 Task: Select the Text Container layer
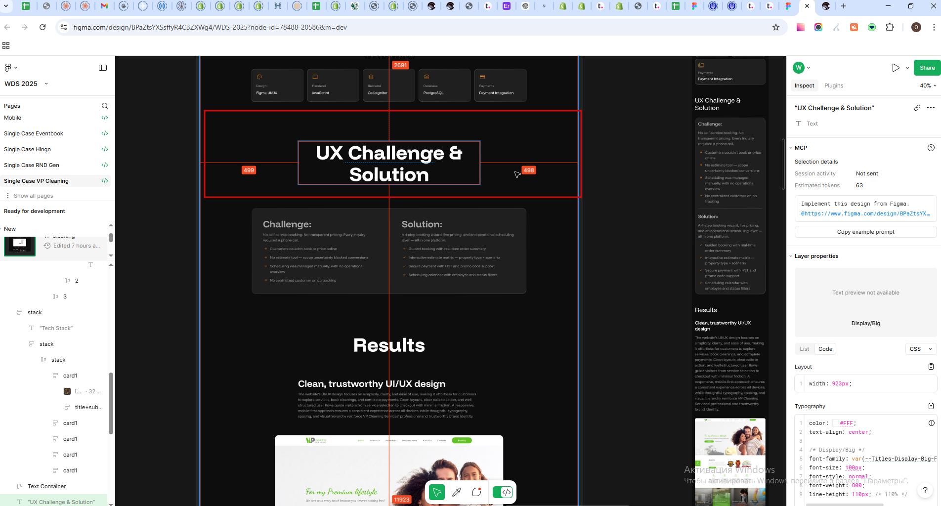point(46,486)
